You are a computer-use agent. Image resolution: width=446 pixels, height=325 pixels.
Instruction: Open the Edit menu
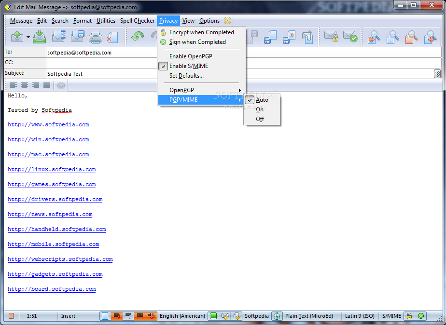[42, 21]
